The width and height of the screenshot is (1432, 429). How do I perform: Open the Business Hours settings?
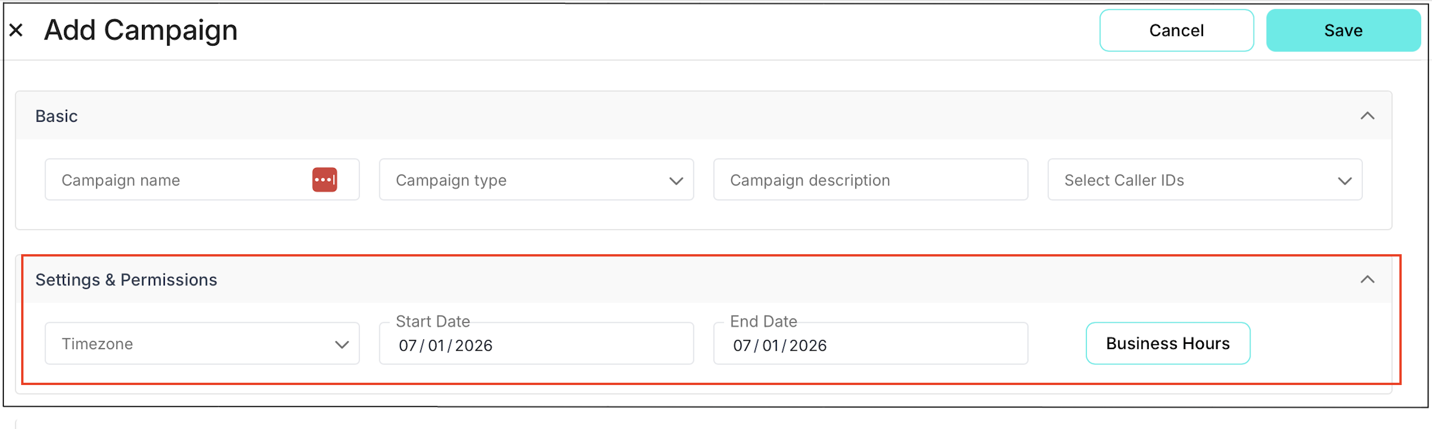click(x=1167, y=343)
